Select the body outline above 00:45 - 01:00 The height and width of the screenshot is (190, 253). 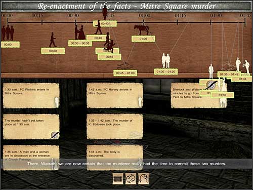125,66
